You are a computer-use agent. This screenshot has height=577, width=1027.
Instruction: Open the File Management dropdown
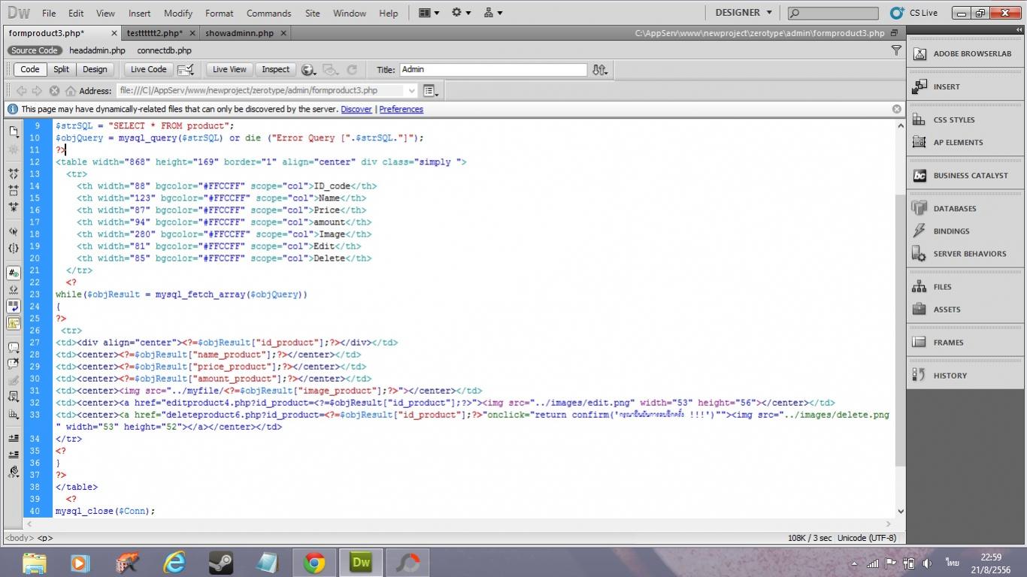(x=599, y=70)
